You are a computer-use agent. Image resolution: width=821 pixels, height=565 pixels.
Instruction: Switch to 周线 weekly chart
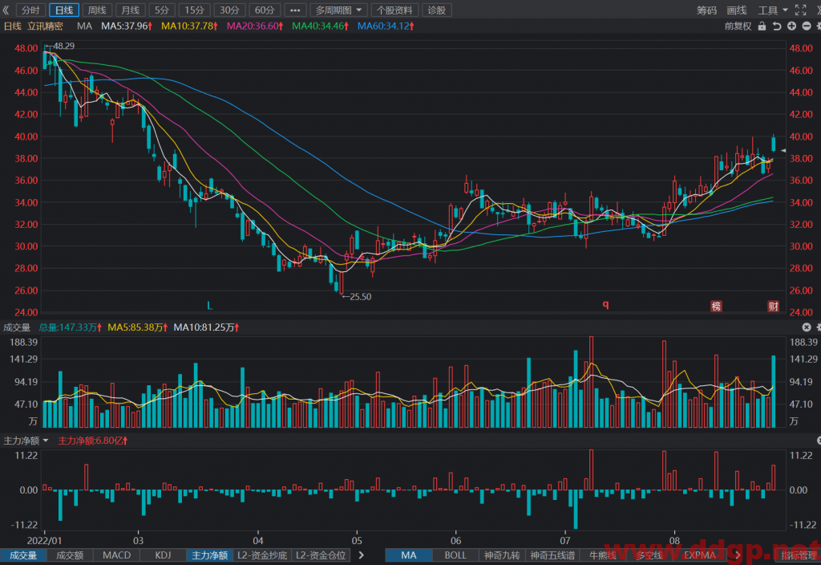[97, 10]
